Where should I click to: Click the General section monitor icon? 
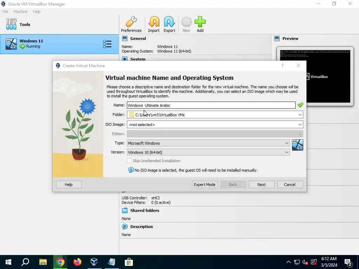tap(124, 39)
